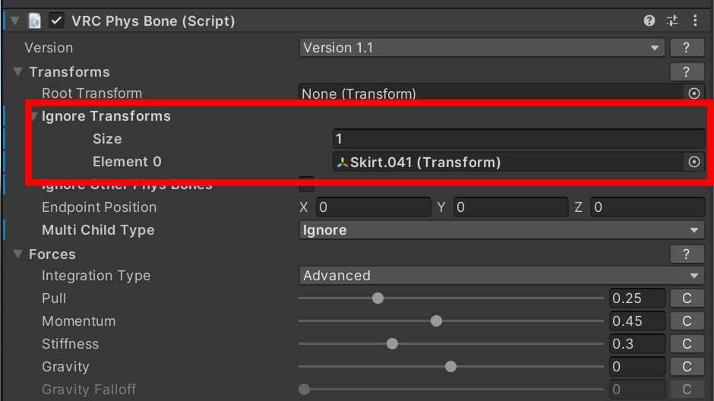Open the Multi Child Type dropdown
This screenshot has height=401, width=714.
click(501, 230)
